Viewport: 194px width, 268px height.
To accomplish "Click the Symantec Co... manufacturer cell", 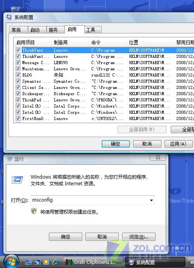I will pos(69,81).
